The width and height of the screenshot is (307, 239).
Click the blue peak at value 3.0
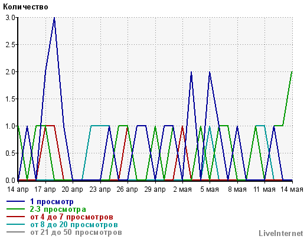(54, 18)
